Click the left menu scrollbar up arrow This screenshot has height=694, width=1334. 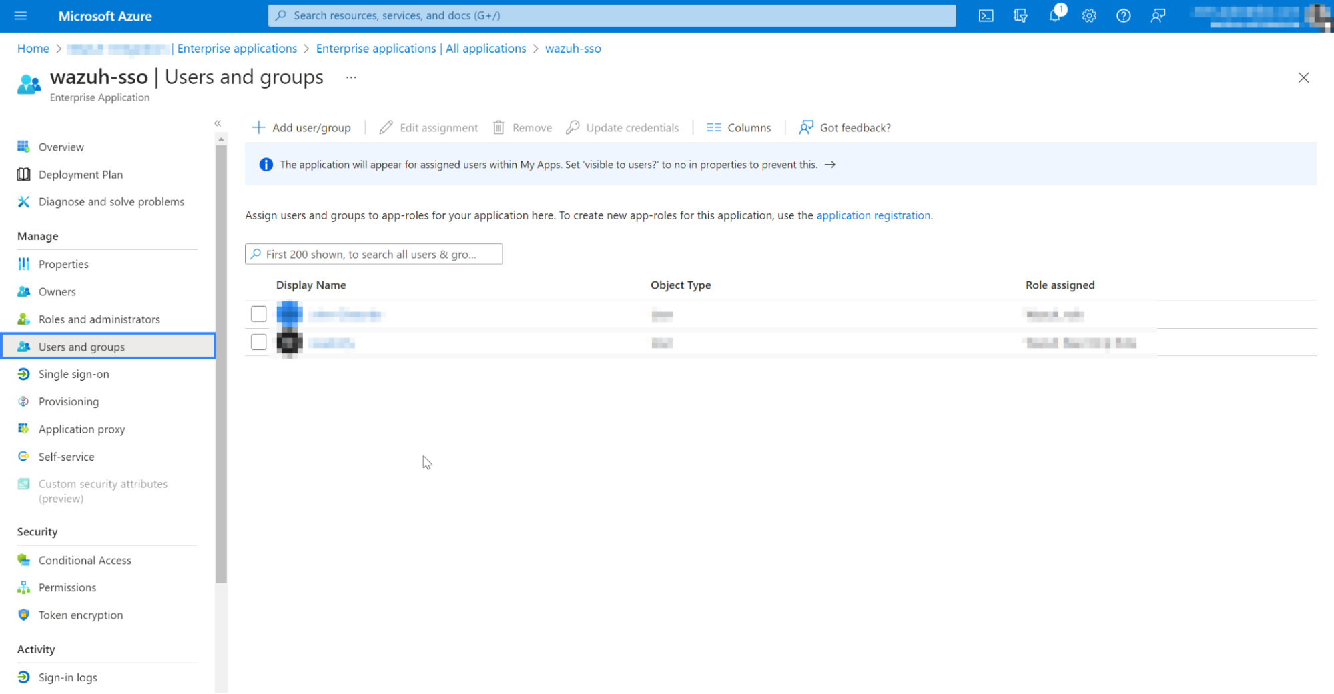[221, 139]
